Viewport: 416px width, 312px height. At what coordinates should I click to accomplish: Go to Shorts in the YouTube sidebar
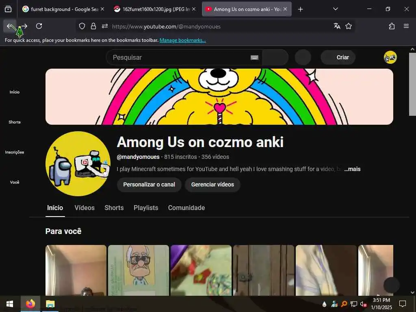pyautogui.click(x=15, y=122)
